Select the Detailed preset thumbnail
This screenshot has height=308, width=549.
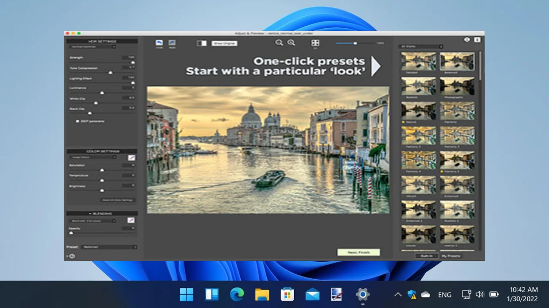(419, 61)
